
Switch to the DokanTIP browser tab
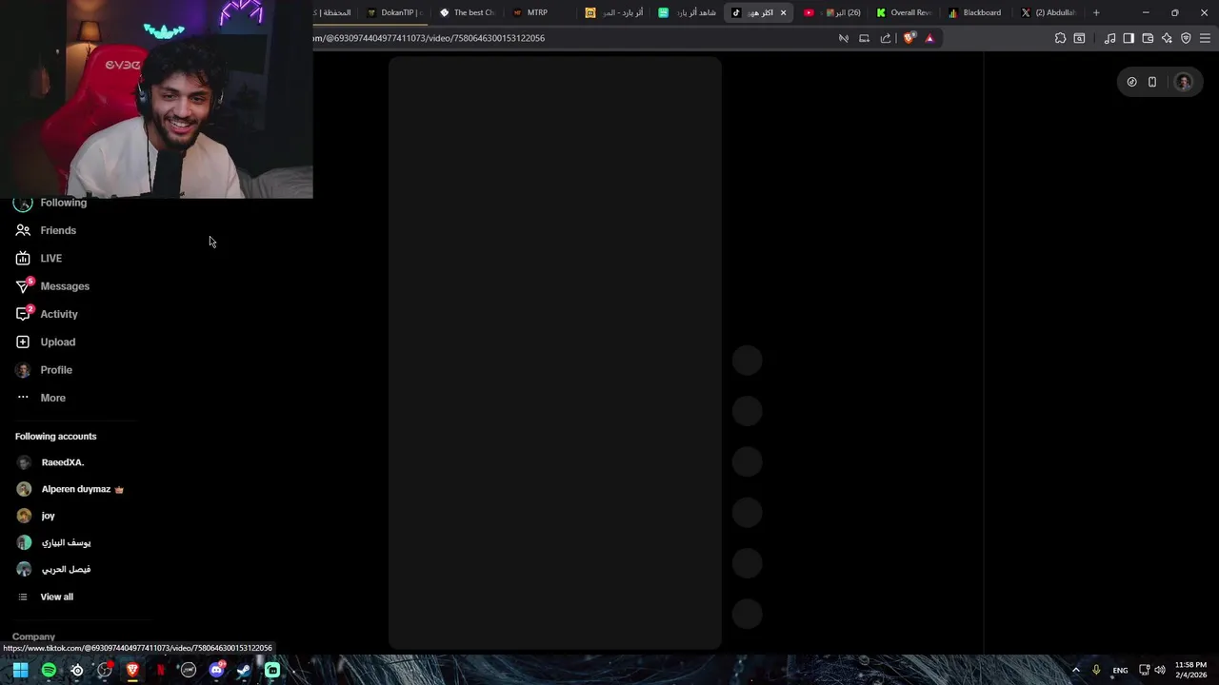coord(395,12)
